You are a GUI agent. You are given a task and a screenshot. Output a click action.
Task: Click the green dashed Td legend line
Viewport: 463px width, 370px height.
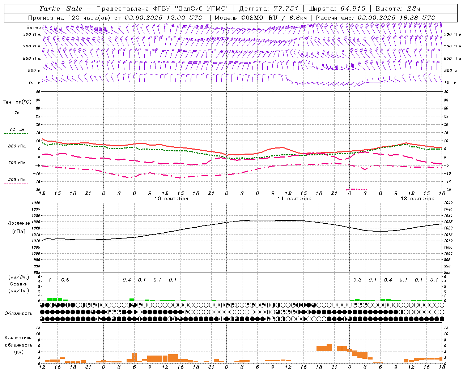16,134
